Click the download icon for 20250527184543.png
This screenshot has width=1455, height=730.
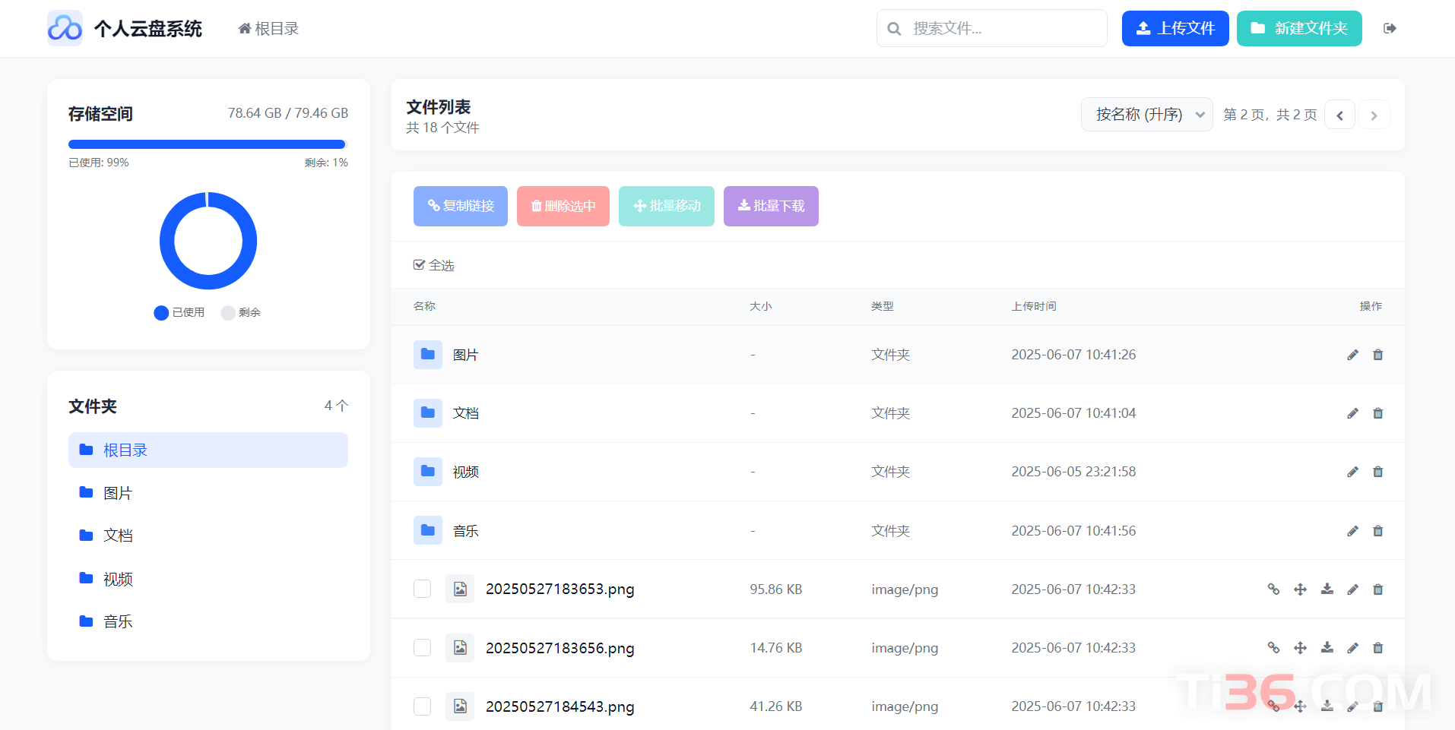(x=1327, y=706)
